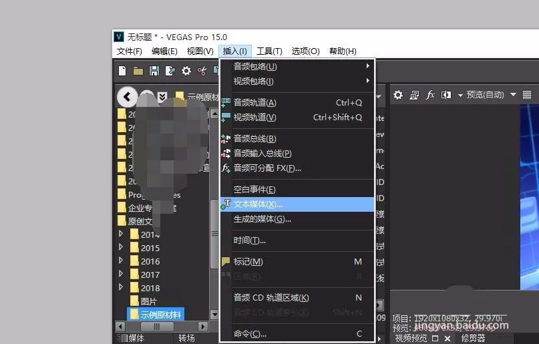Viewport: 539px width, 344px height.
Task: Choose 命令(C)... menu entry
Action: [x=297, y=333]
